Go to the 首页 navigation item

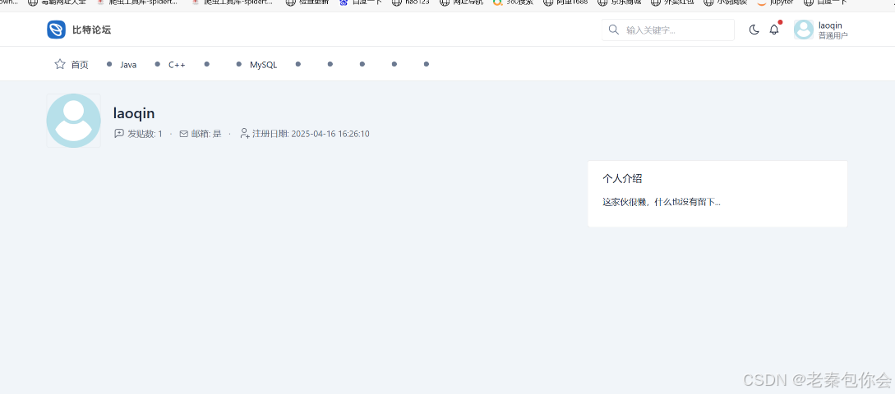click(80, 64)
